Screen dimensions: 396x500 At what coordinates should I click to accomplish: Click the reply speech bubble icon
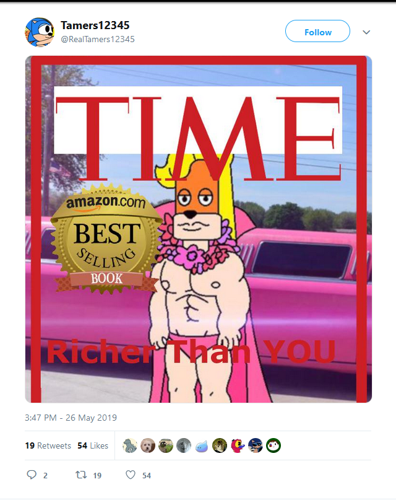pyautogui.click(x=32, y=475)
